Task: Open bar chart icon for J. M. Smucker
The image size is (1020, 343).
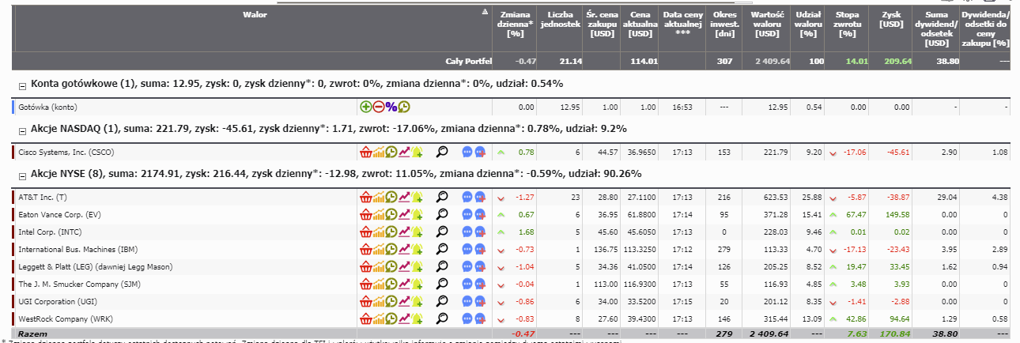Action: click(379, 284)
